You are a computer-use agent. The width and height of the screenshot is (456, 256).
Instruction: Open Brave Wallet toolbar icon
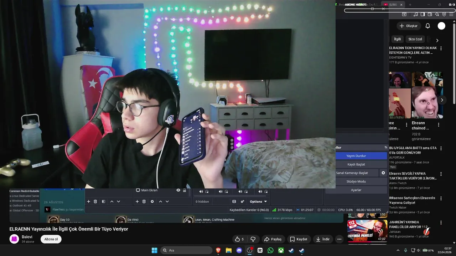430,14
